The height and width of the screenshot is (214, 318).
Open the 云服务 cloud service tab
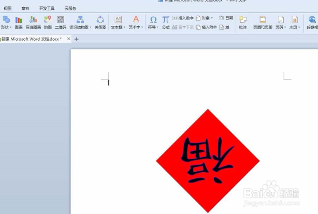[x=70, y=9]
